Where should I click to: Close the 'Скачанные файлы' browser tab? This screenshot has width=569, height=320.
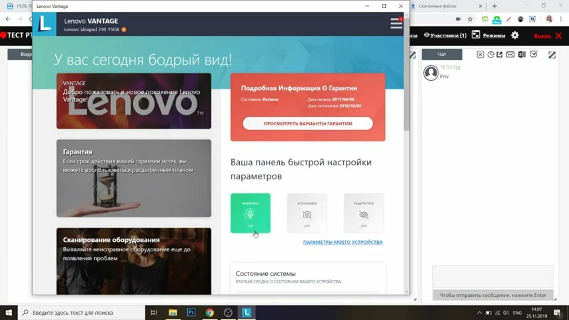click(480, 6)
